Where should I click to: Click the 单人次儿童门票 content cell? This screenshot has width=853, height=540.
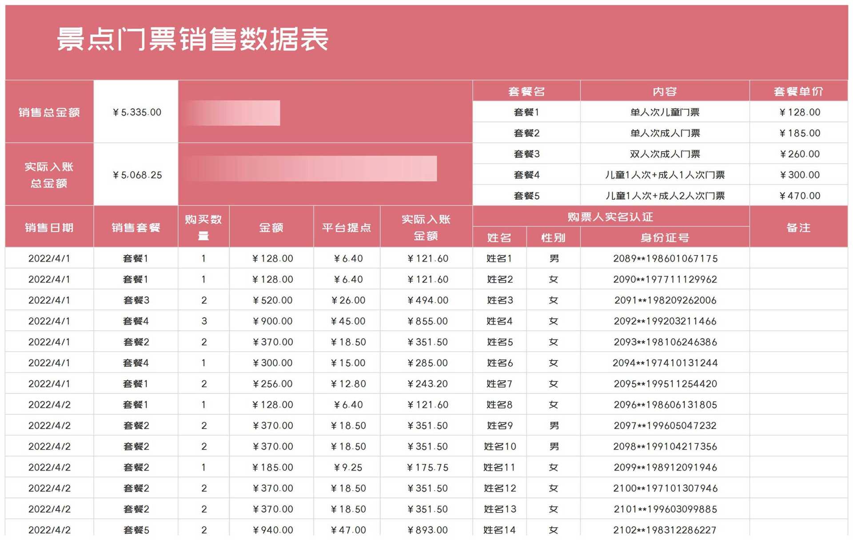click(x=665, y=112)
